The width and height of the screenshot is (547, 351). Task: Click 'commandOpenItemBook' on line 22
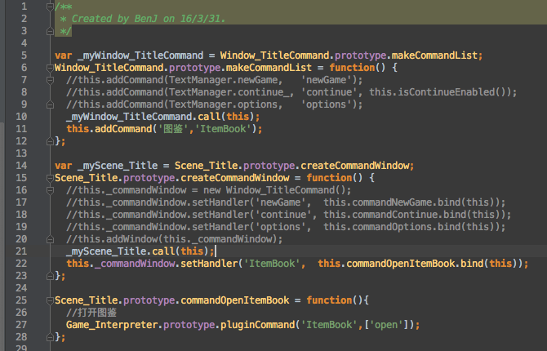(401, 264)
